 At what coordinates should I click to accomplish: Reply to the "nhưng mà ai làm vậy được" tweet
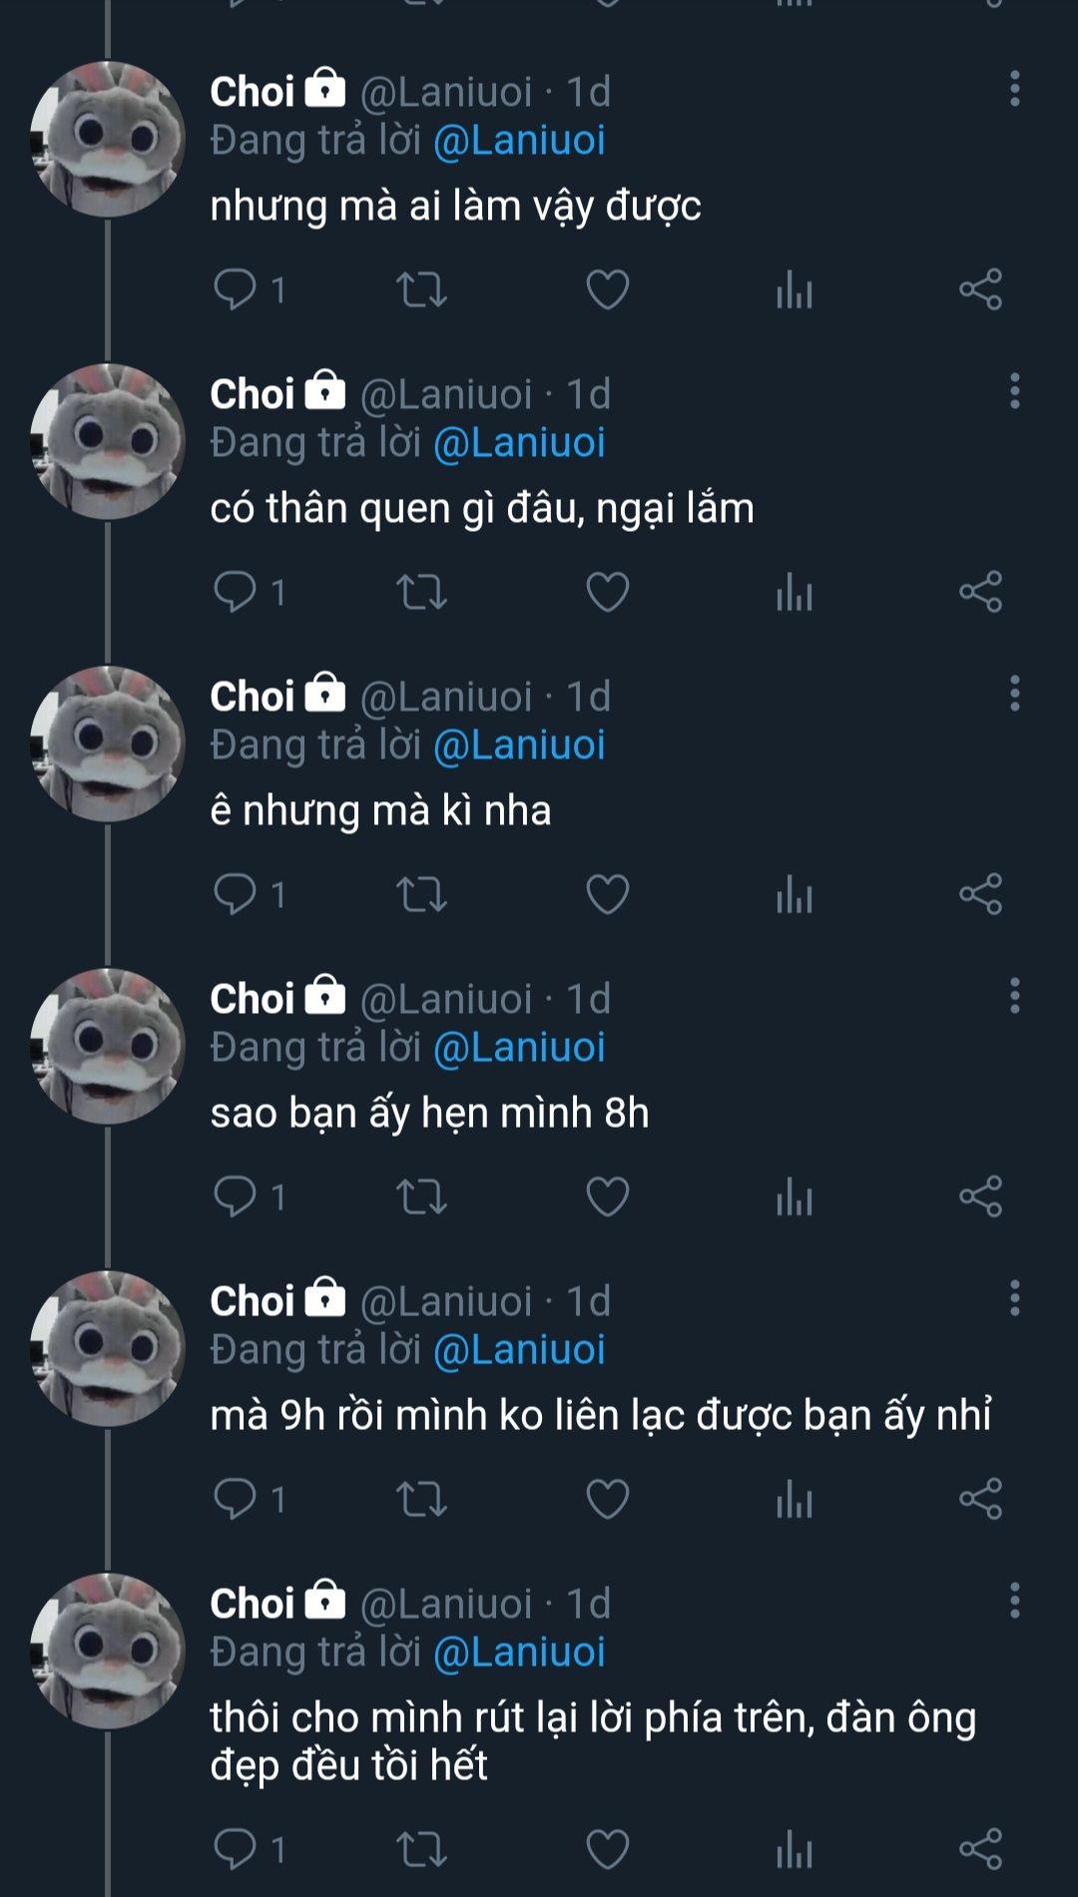(x=236, y=289)
